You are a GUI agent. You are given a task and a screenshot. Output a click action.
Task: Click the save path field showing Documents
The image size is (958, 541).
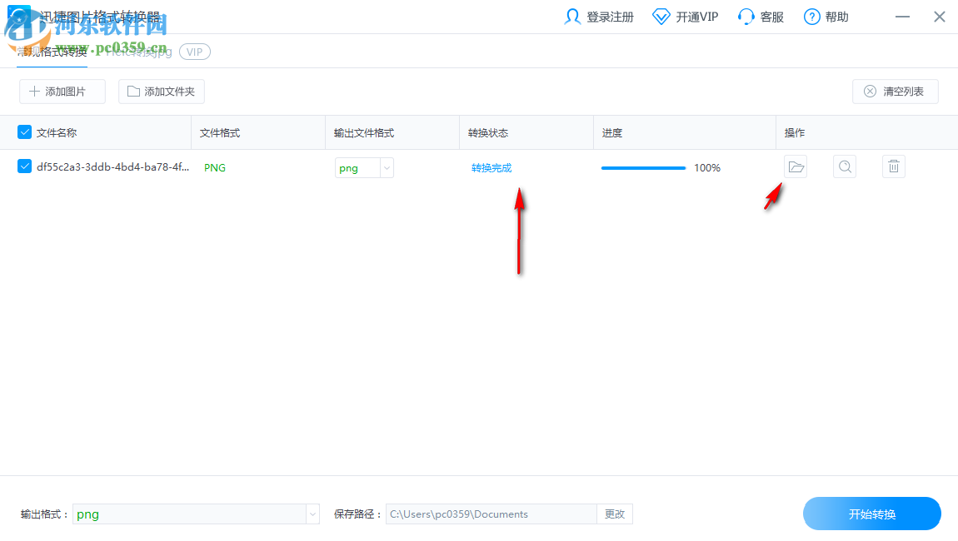pyautogui.click(x=491, y=514)
